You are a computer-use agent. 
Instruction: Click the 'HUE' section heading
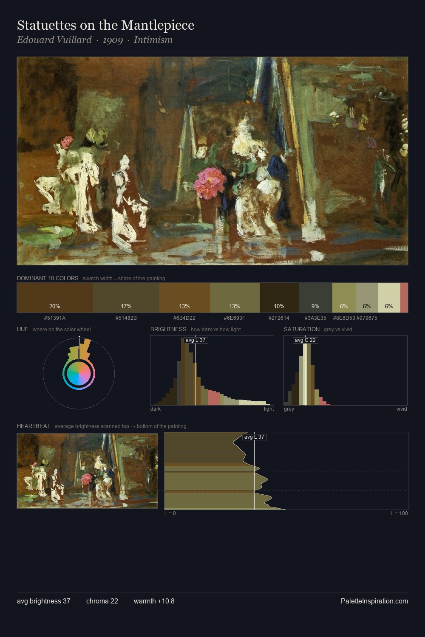click(23, 329)
